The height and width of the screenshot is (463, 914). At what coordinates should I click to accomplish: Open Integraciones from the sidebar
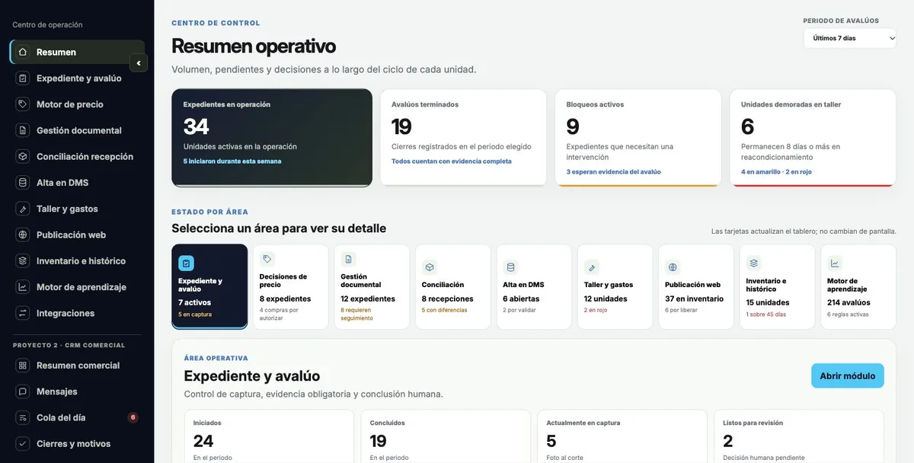[77, 313]
